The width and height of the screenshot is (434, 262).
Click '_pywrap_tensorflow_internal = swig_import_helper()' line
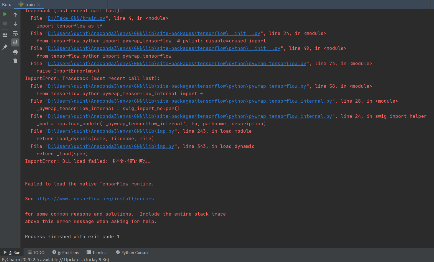(x=108, y=108)
